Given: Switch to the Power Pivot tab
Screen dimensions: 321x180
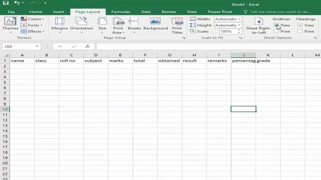Looking at the screenshot, I should (220, 12).
